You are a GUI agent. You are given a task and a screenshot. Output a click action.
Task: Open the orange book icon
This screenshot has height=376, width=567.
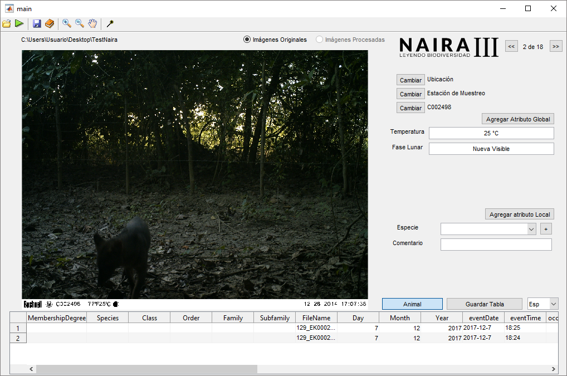coord(50,23)
